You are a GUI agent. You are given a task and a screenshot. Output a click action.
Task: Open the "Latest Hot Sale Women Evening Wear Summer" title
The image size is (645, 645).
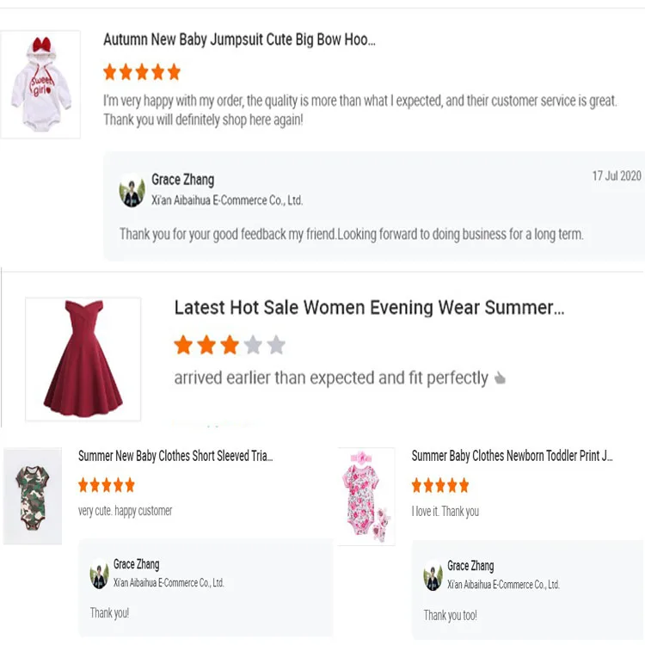[369, 308]
